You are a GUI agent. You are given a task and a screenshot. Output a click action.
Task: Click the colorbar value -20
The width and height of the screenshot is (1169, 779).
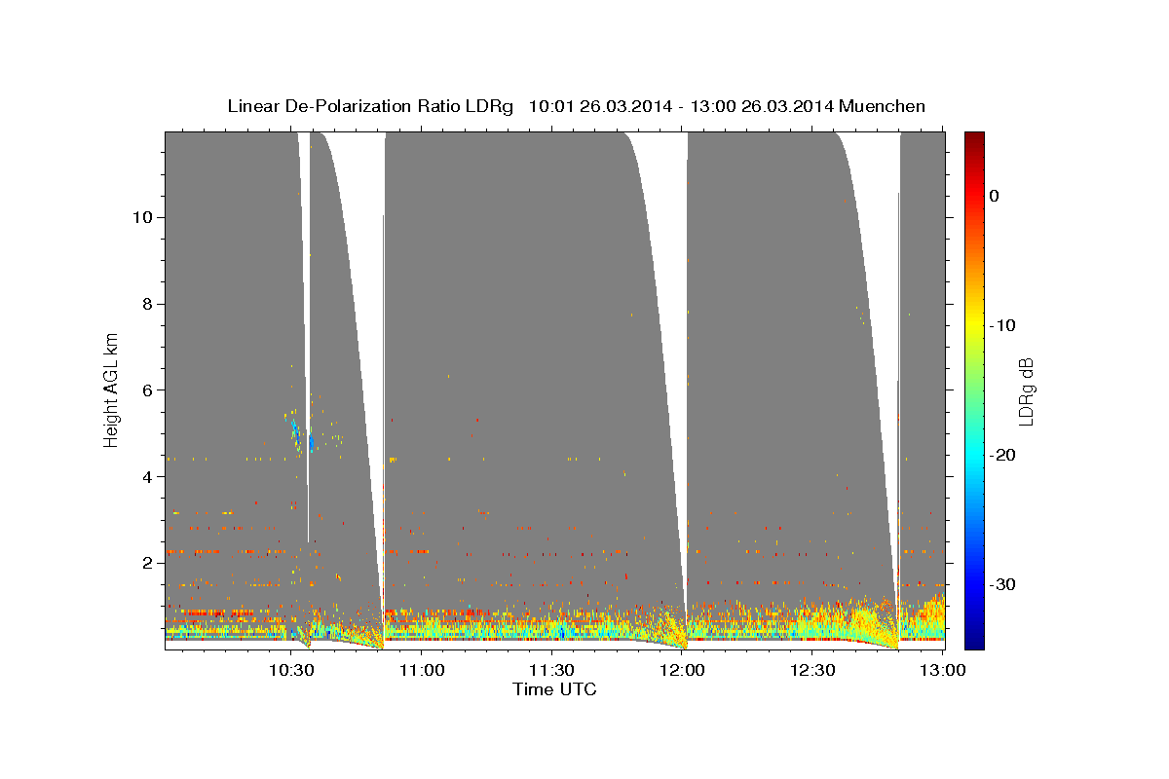tap(1003, 455)
